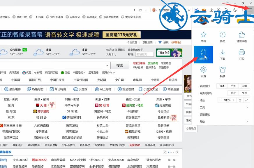Open 无痕 incognito window
This screenshot has width=254, height=168.
(244, 86)
